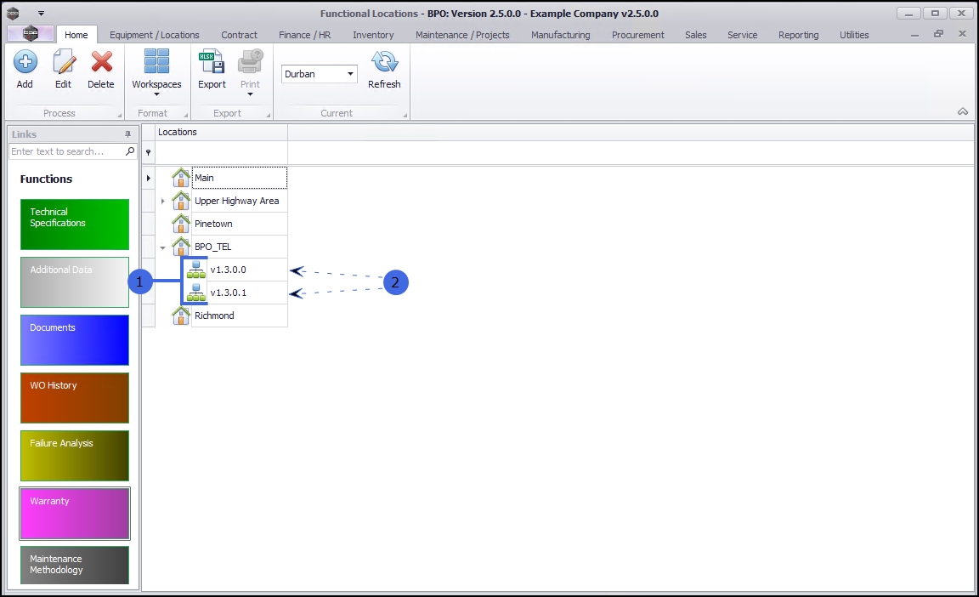Viewport: 979px width, 597px height.
Task: Open the Sales tab
Action: click(x=695, y=35)
